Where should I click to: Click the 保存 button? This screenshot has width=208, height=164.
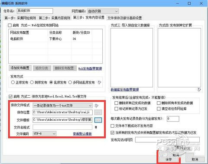169,159
